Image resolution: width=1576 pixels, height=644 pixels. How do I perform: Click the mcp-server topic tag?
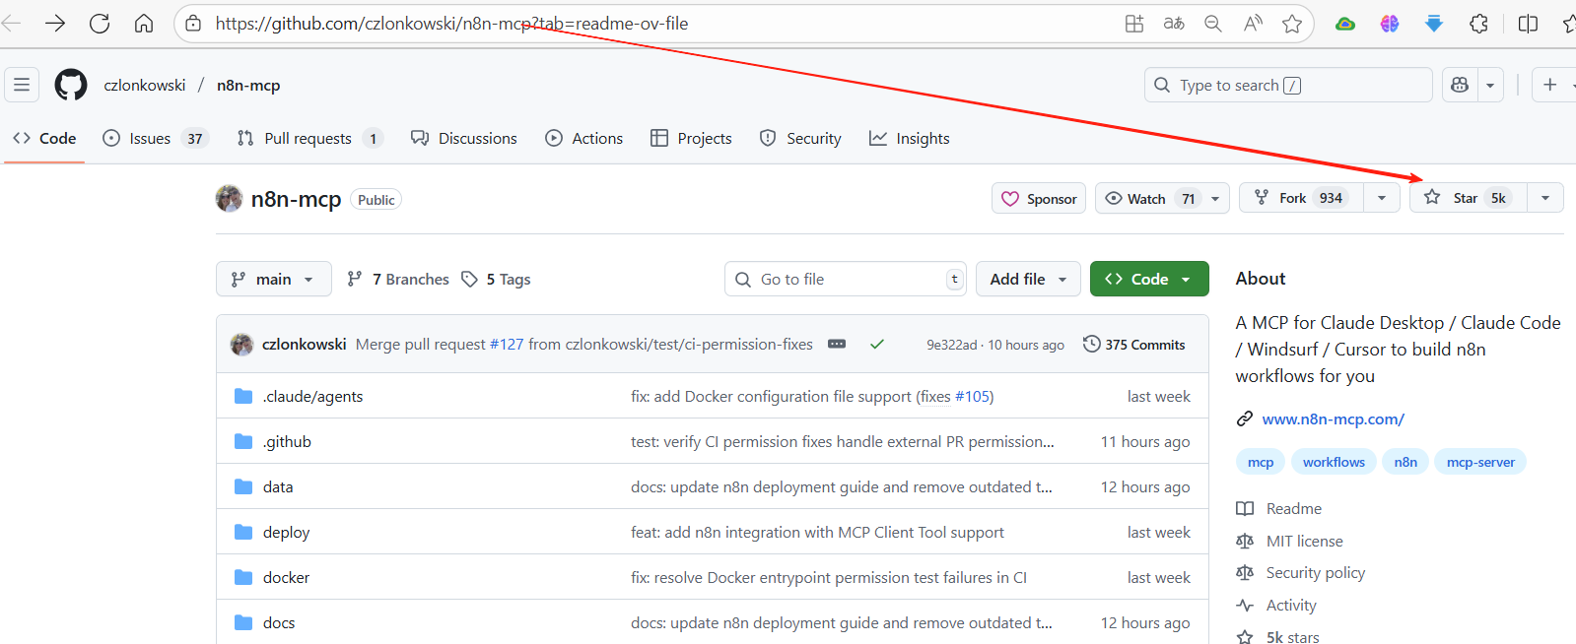1480,462
